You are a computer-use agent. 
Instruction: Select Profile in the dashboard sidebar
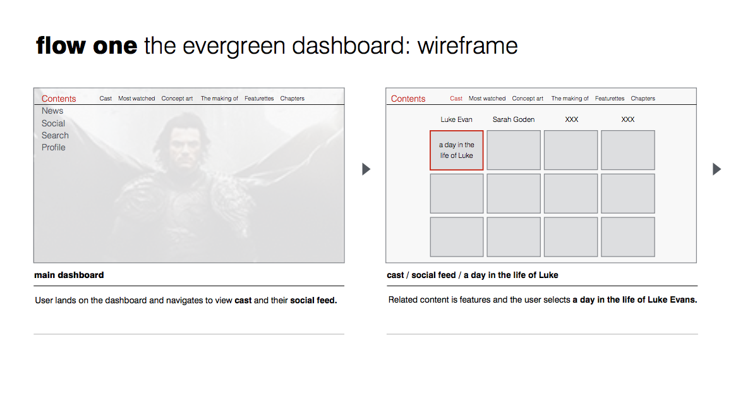[x=54, y=147]
